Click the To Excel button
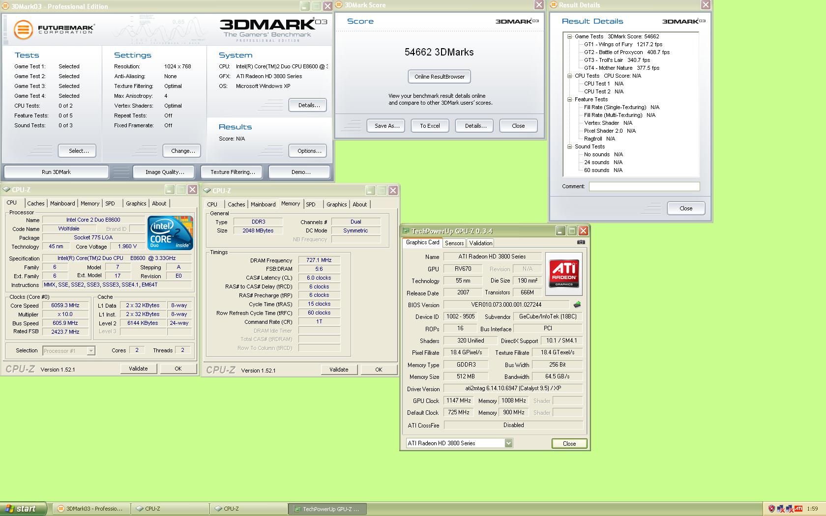The height and width of the screenshot is (516, 826). tap(430, 126)
